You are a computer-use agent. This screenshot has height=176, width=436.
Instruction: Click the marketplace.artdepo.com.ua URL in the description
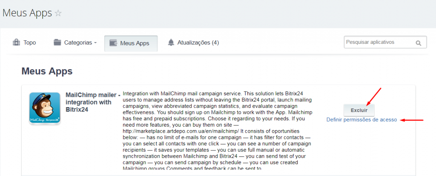[x=181, y=131]
